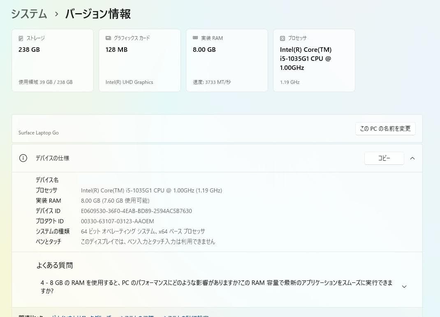Click the 238 GB storage card

coord(53,60)
